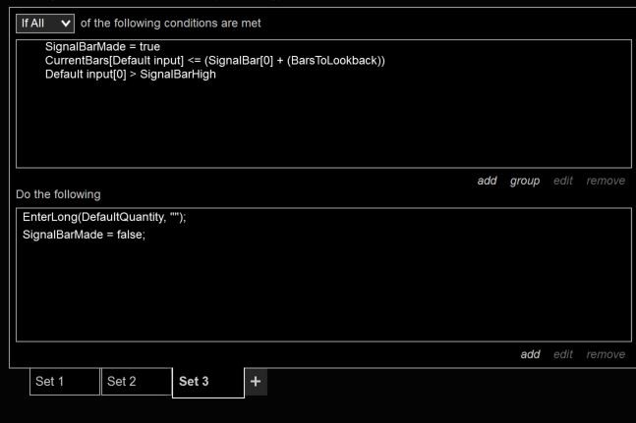Add a new set with the plus icon
Viewport: 636px width, 423px height.
coord(255,381)
